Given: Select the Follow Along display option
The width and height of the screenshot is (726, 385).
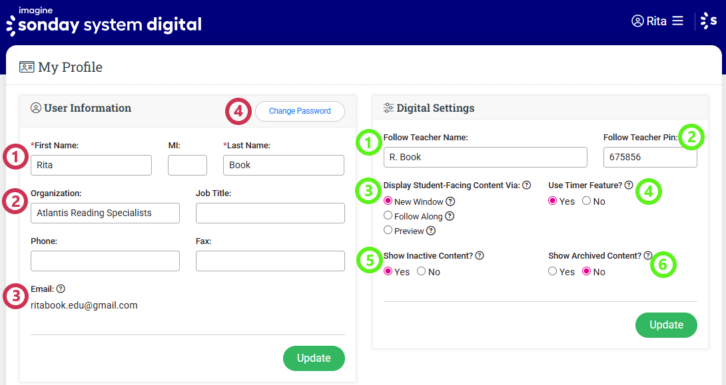Looking at the screenshot, I should (x=388, y=215).
